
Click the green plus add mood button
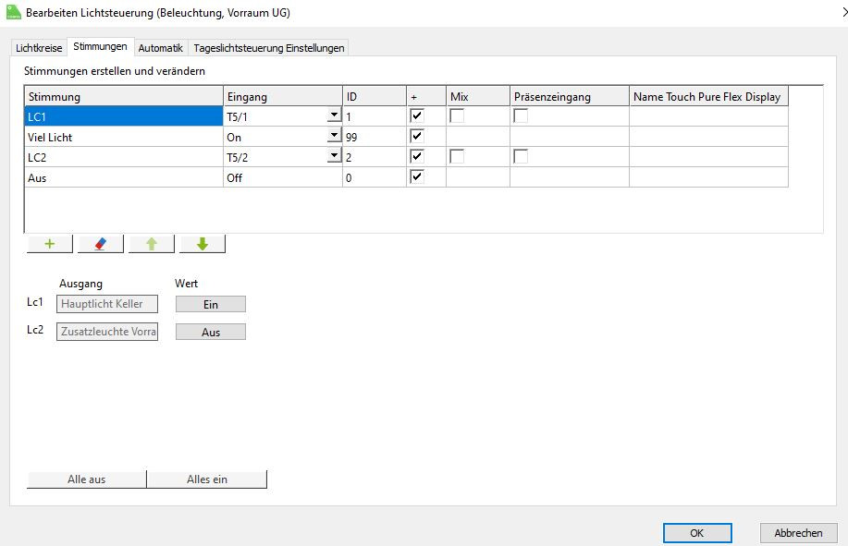[50, 244]
